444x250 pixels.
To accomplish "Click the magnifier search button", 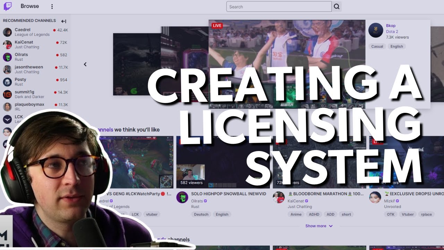I will point(337,7).
